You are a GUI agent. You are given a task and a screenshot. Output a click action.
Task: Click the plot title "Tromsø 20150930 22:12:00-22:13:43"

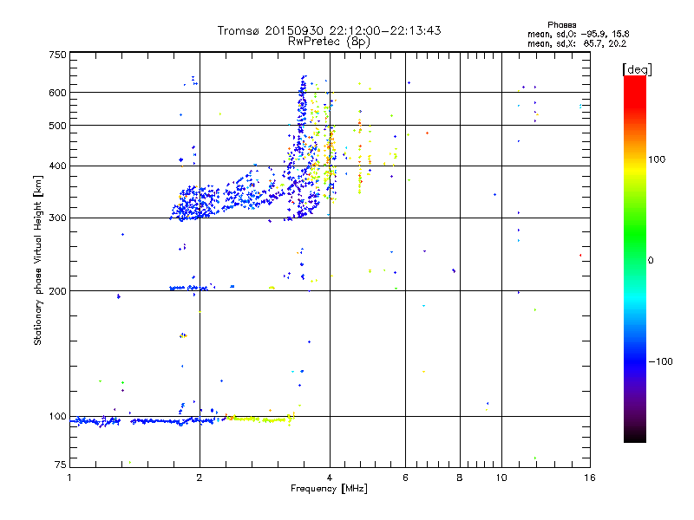[x=329, y=30]
